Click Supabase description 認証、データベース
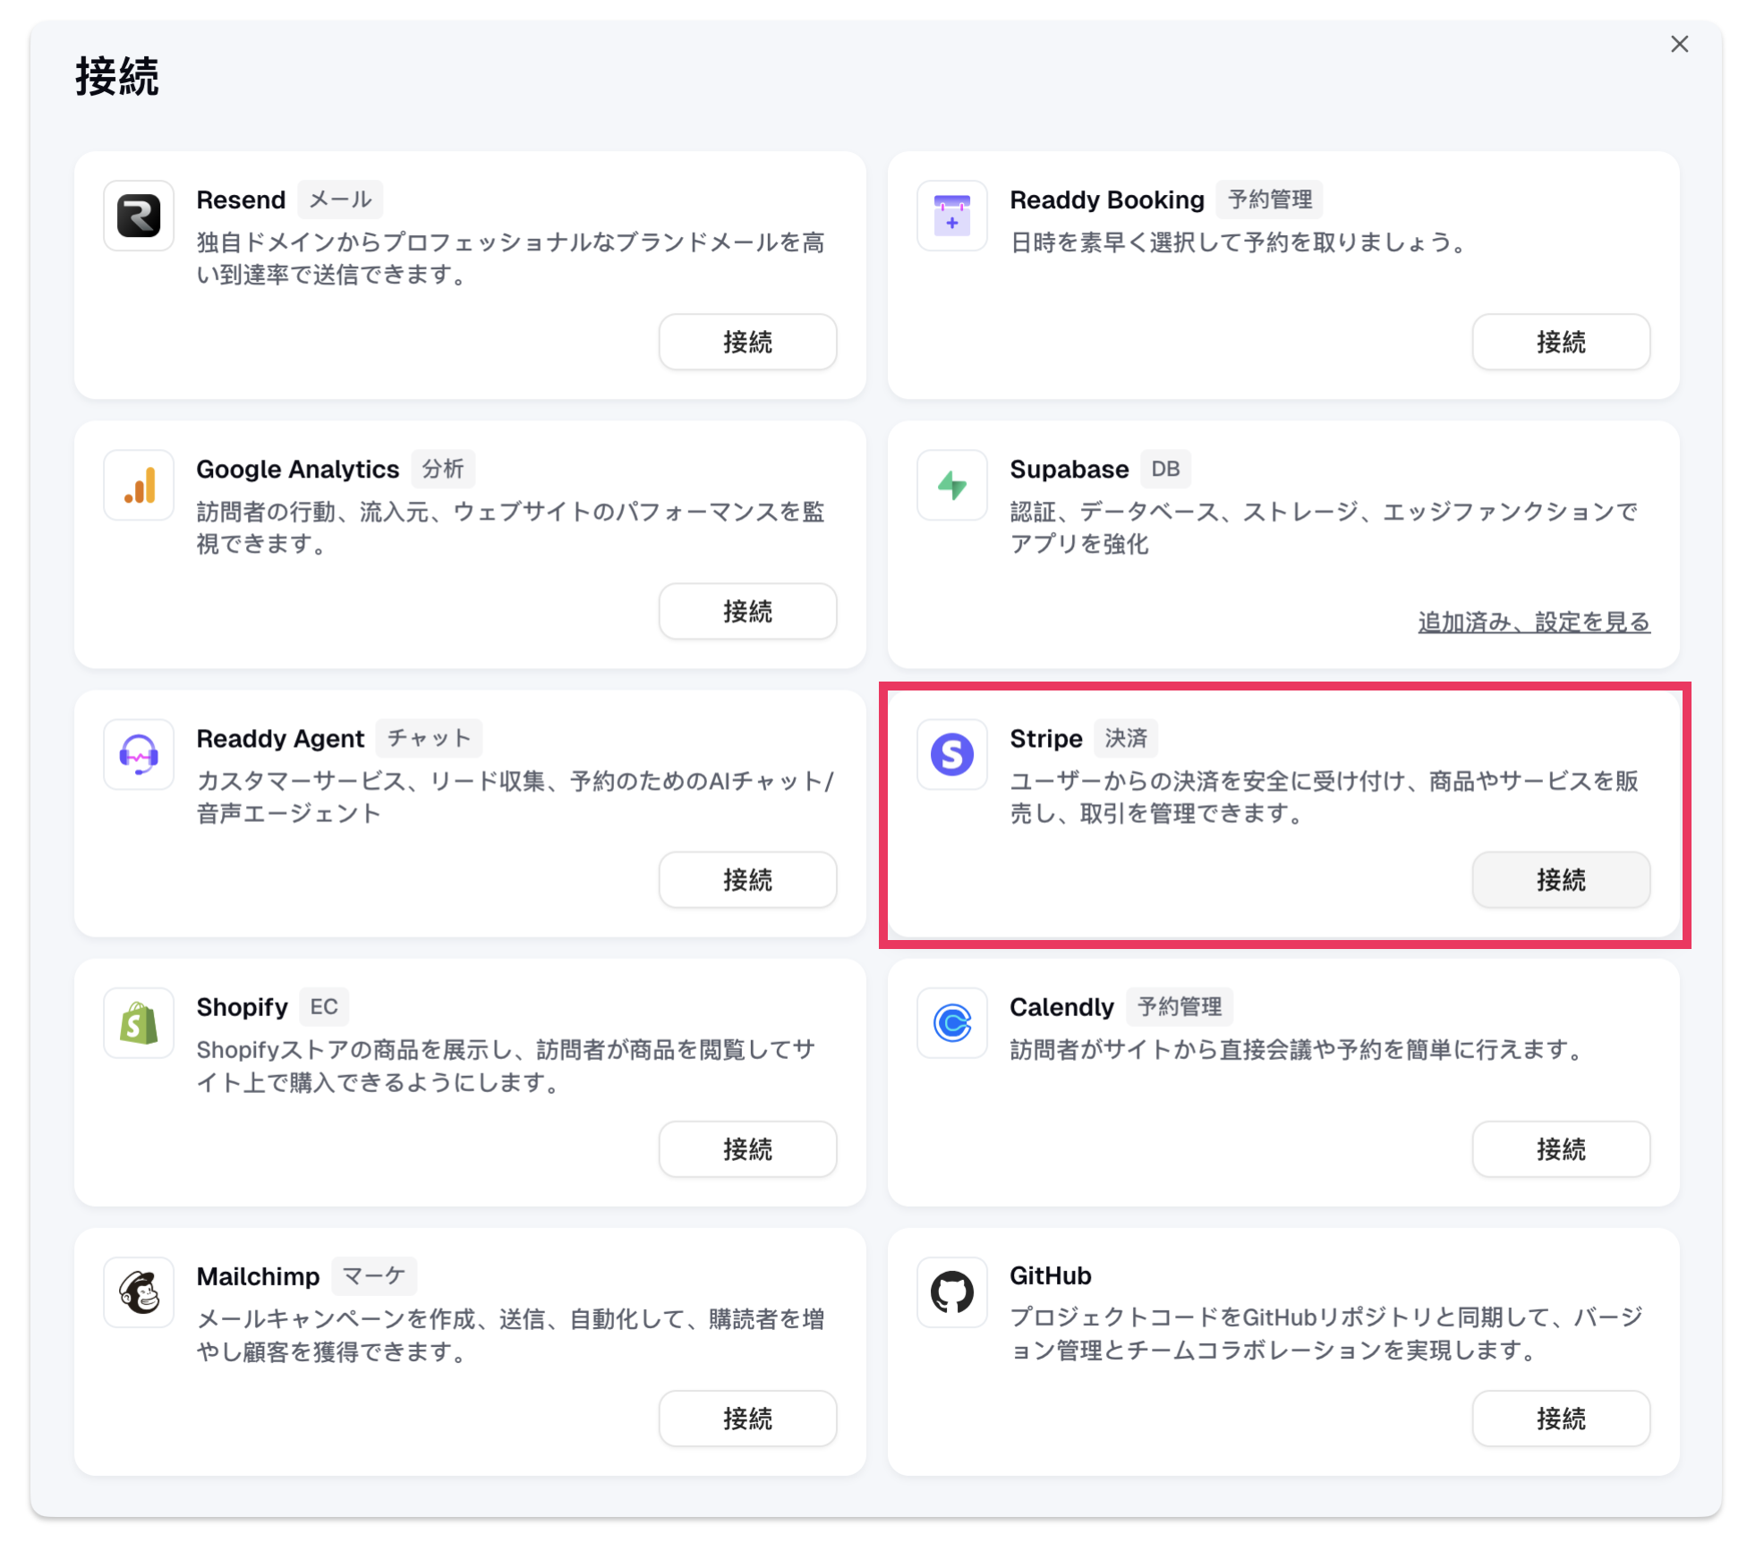1747x1542 pixels. point(1324,528)
